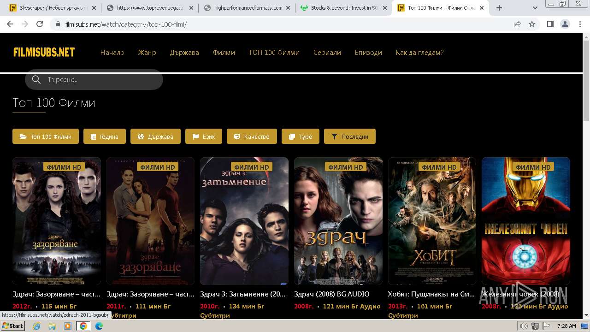The width and height of the screenshot is (590, 332).
Task: Open the Топ 100 Филми filter dropdown
Action: pos(46,136)
